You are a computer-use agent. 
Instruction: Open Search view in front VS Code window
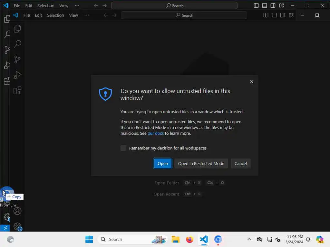point(17,44)
